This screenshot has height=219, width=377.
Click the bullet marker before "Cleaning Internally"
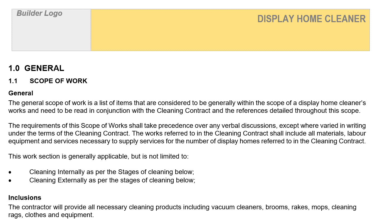click(x=10, y=172)
